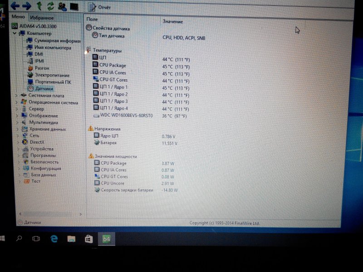Open the Тест benchmark icon
This screenshot has height=272, width=363.
coord(27,181)
